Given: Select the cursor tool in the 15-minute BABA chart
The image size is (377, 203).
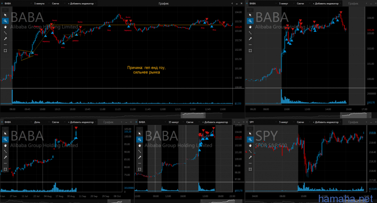Looking at the screenshot, I should coord(139,133).
